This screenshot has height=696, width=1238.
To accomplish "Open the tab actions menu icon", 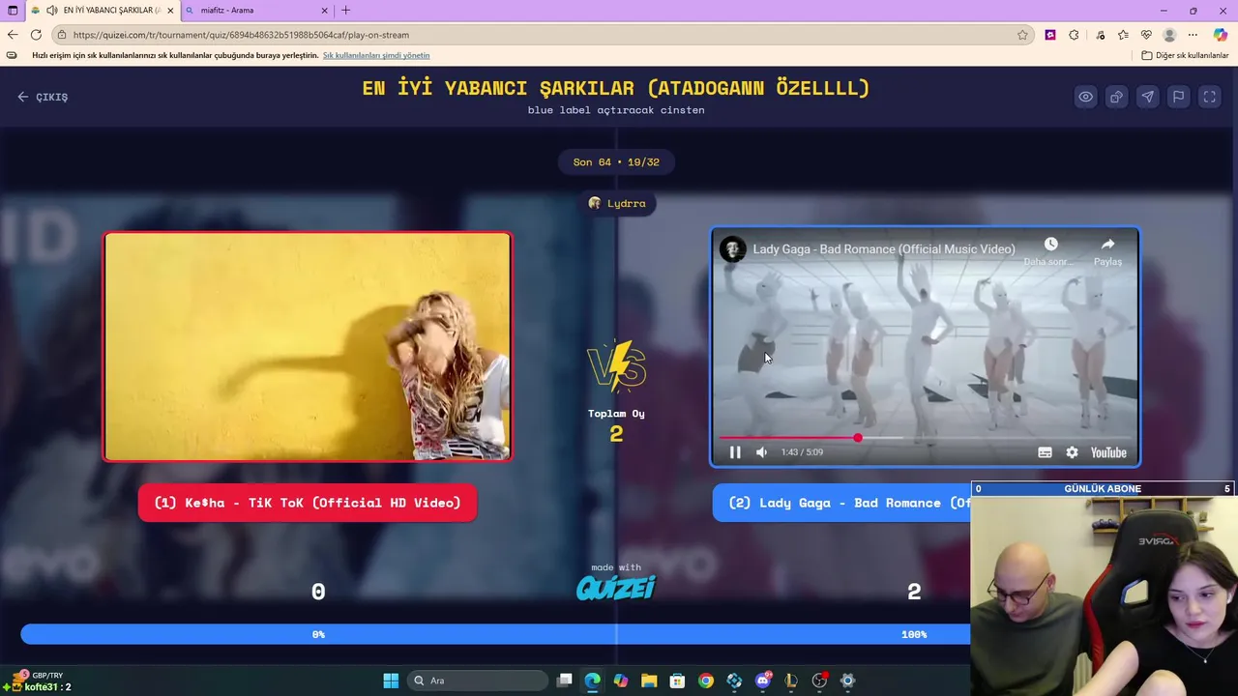I will (13, 11).
